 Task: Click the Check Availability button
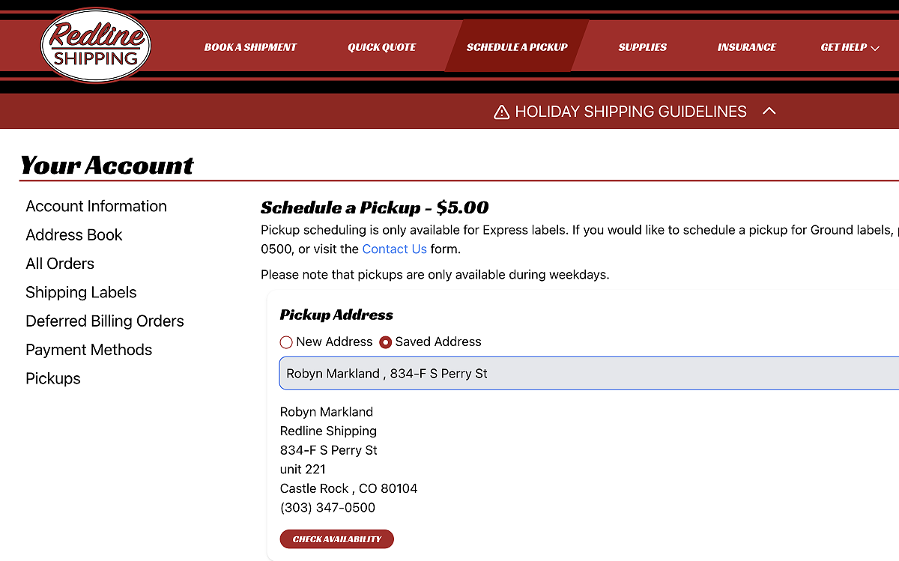click(337, 539)
